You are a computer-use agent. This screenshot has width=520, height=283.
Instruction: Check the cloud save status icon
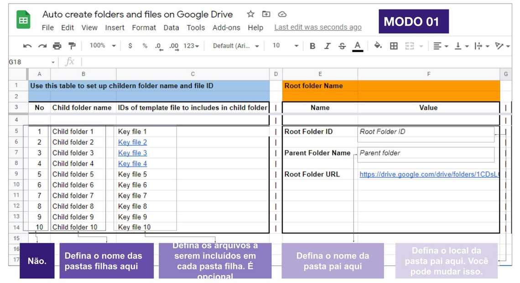tap(282, 14)
